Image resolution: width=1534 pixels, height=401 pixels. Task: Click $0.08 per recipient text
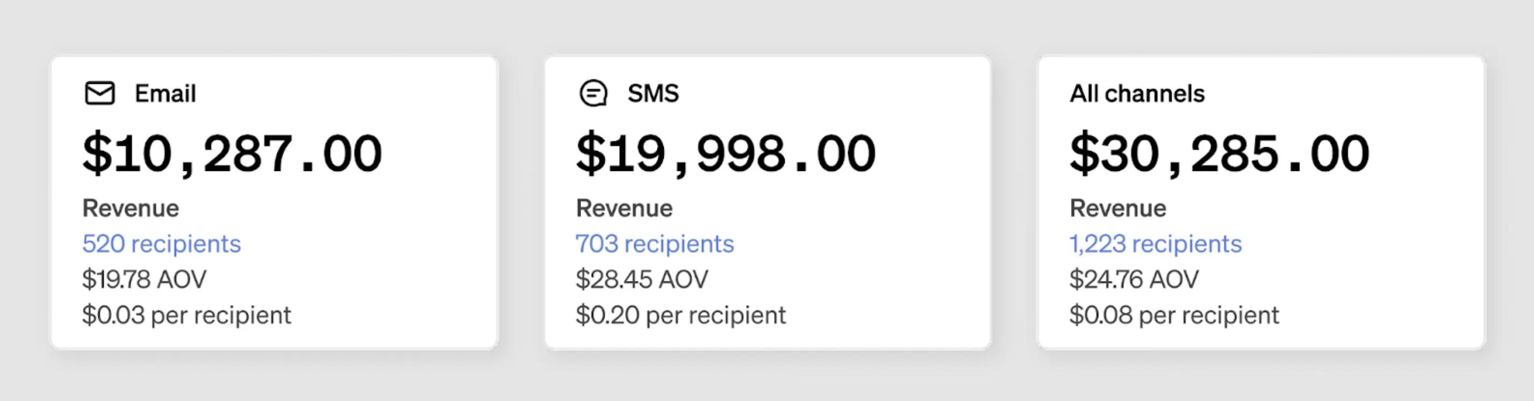coord(1174,315)
